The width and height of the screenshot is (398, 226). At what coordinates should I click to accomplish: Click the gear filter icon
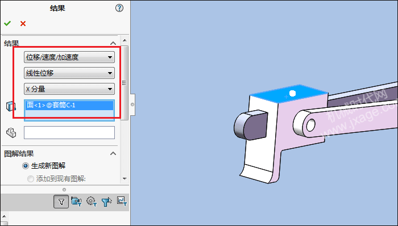point(92,202)
